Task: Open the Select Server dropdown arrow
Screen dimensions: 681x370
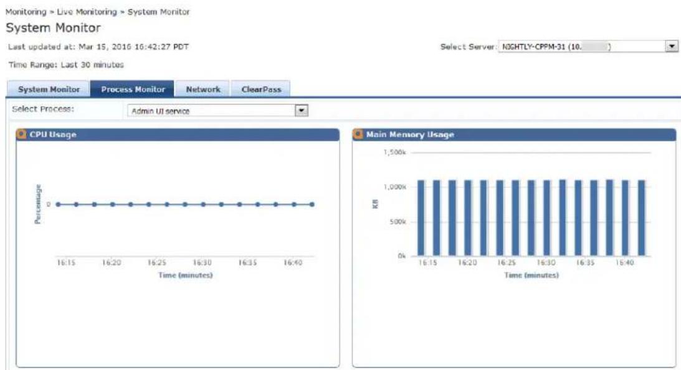Action: coord(672,47)
